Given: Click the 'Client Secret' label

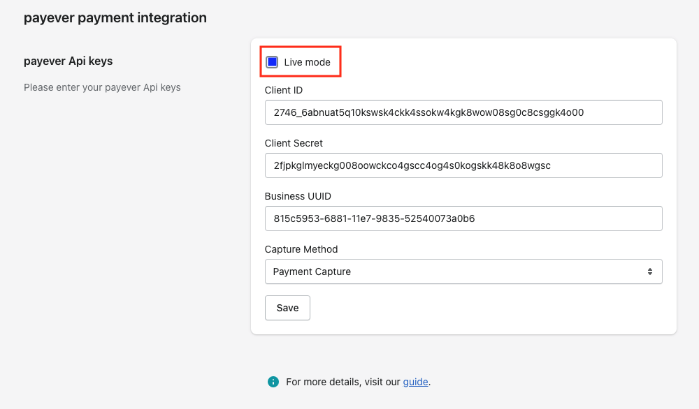Looking at the screenshot, I should point(294,143).
